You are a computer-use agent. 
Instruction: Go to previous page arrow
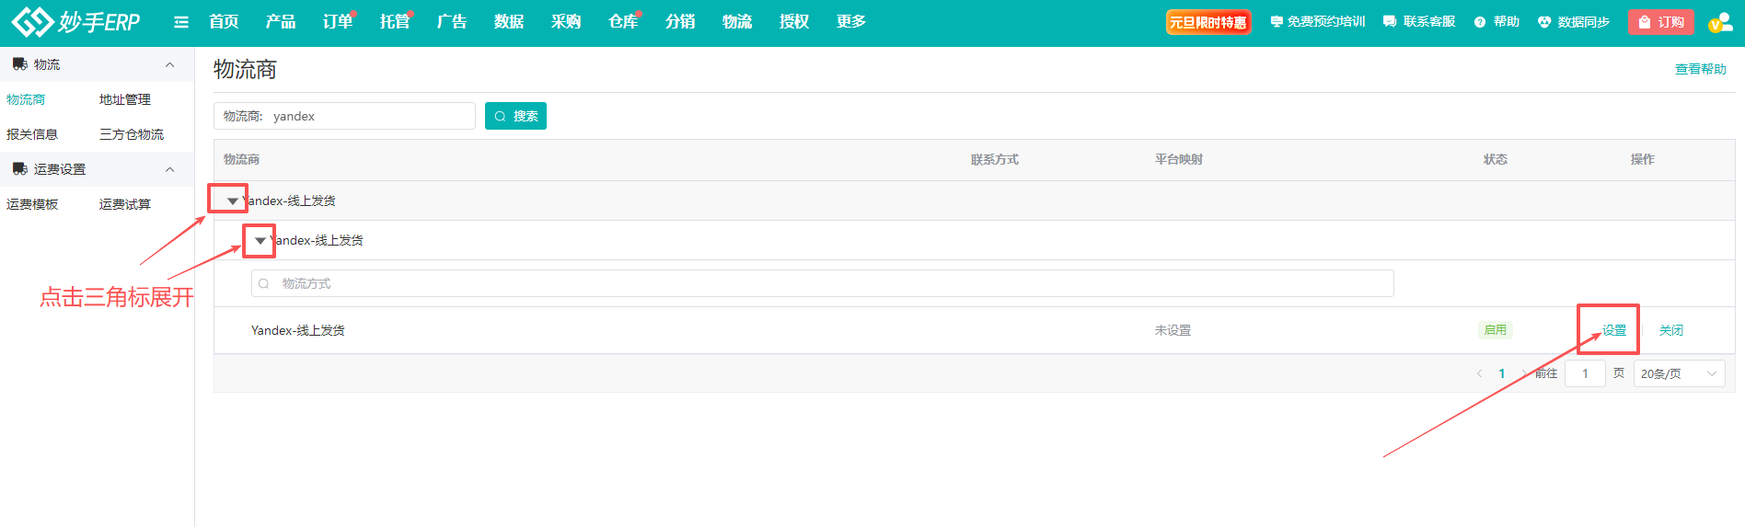point(1479,373)
